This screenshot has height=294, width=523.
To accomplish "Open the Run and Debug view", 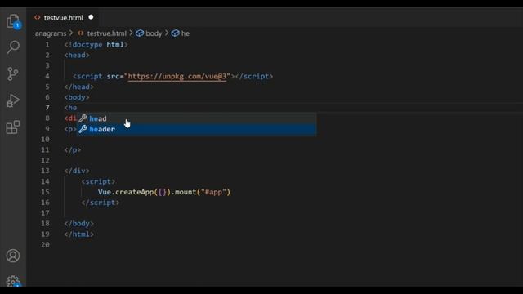I will coord(13,100).
